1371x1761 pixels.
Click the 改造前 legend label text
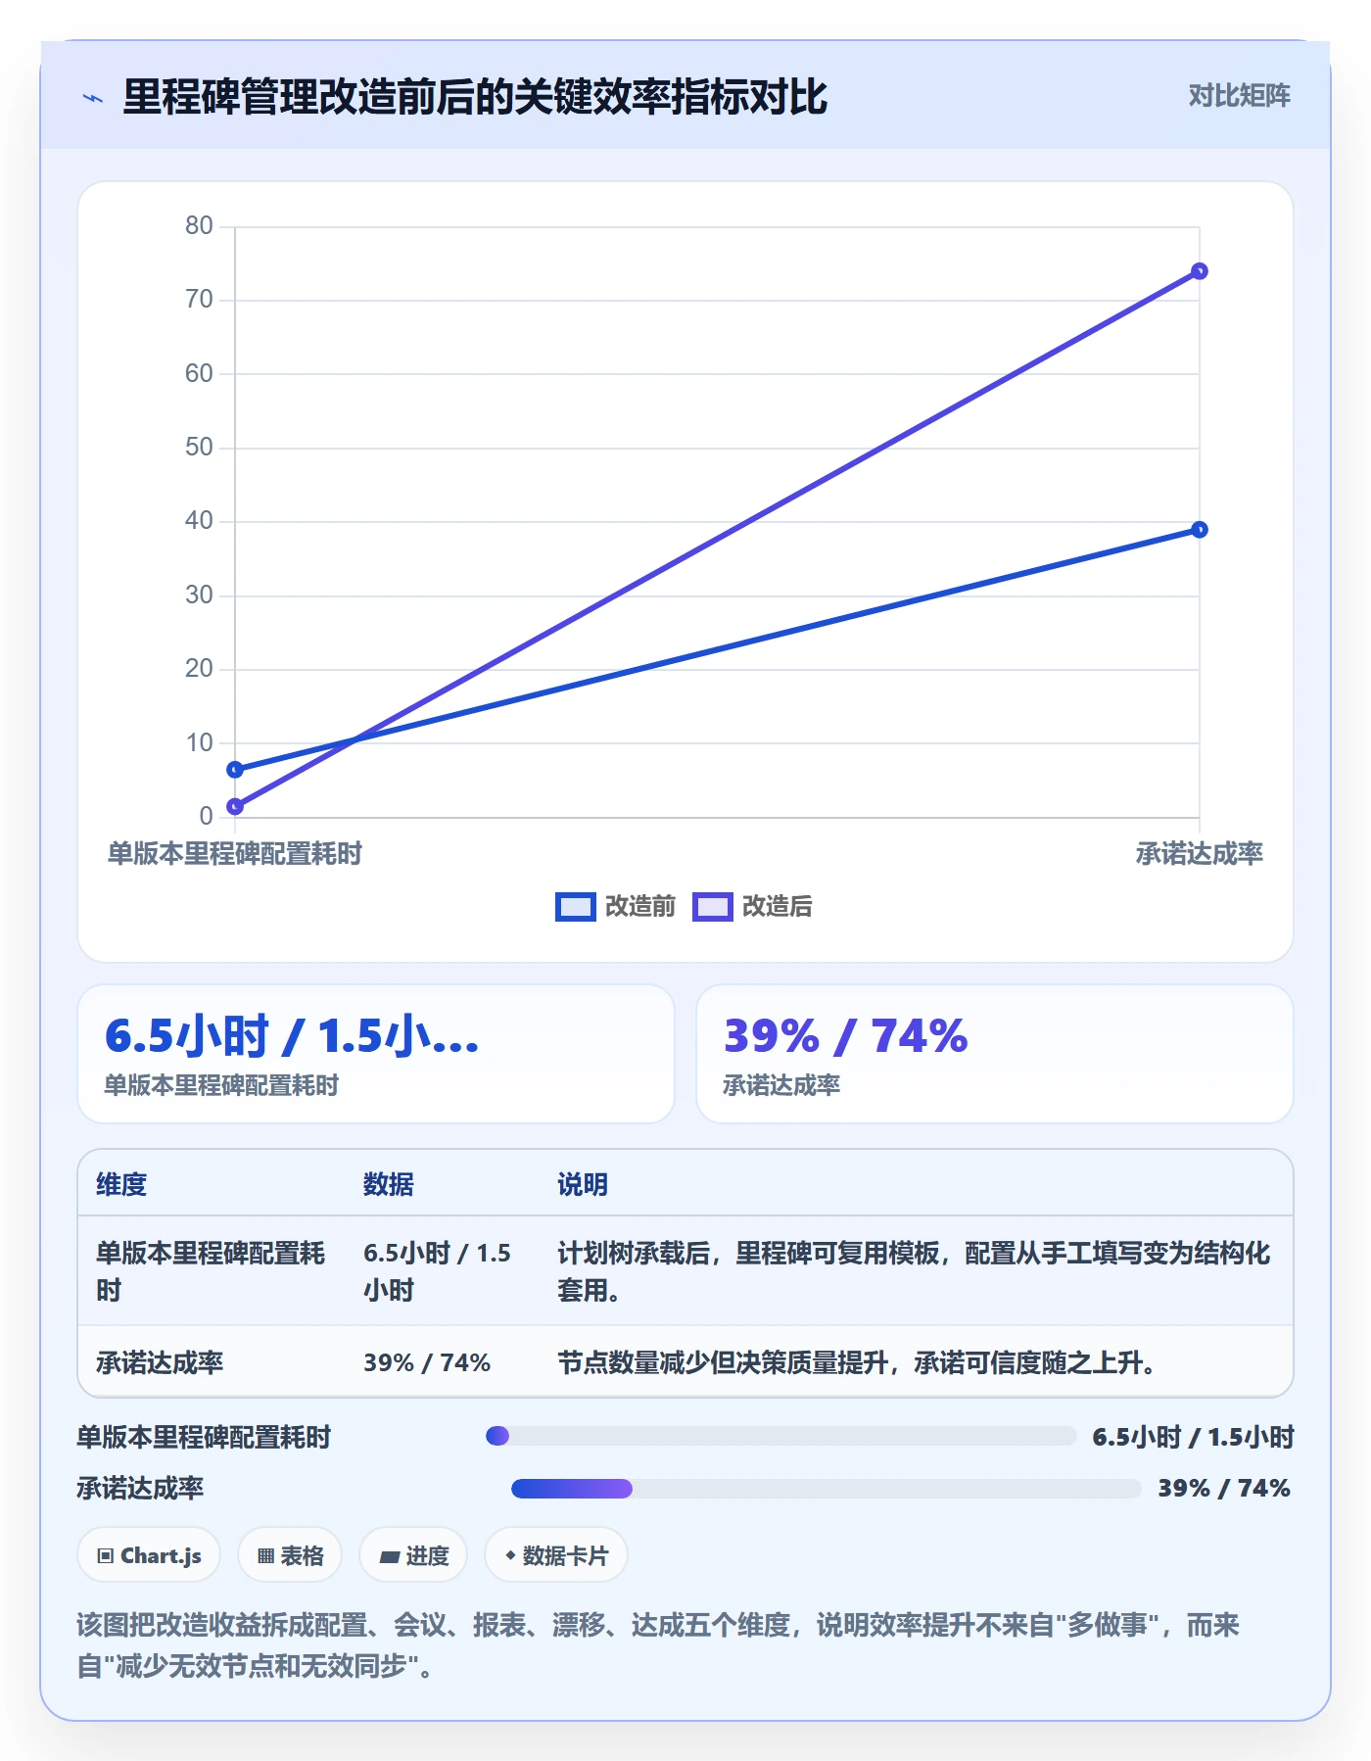[x=640, y=907]
